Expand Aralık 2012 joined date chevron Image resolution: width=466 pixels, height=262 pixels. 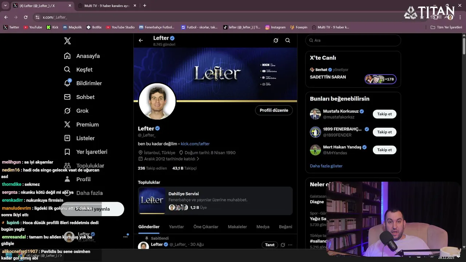coord(198,159)
